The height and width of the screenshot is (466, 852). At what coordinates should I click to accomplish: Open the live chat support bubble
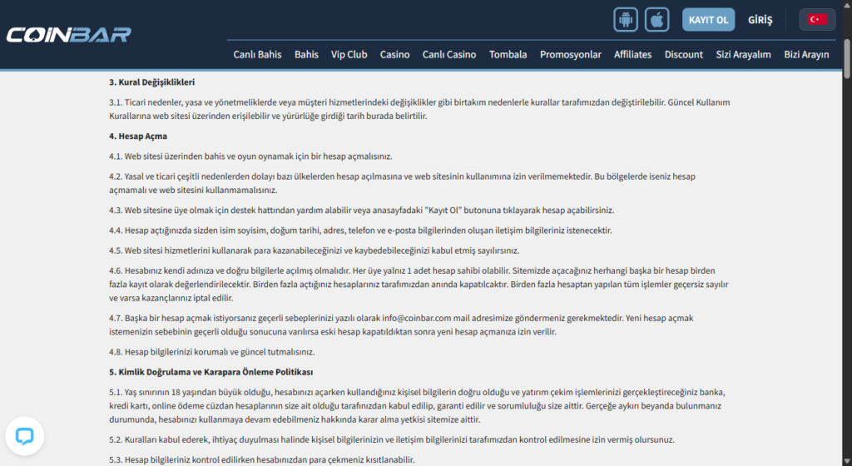[24, 436]
